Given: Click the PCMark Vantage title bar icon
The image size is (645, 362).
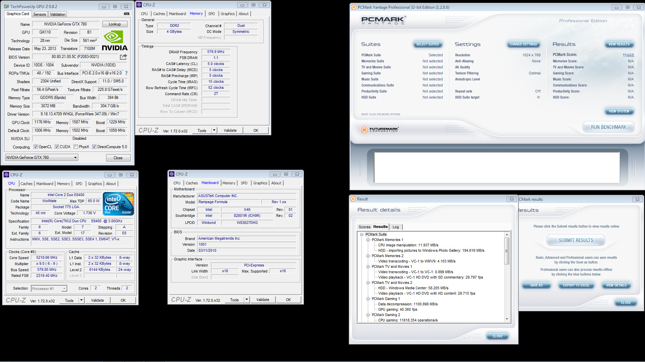Looking at the screenshot, I should coord(353,7).
